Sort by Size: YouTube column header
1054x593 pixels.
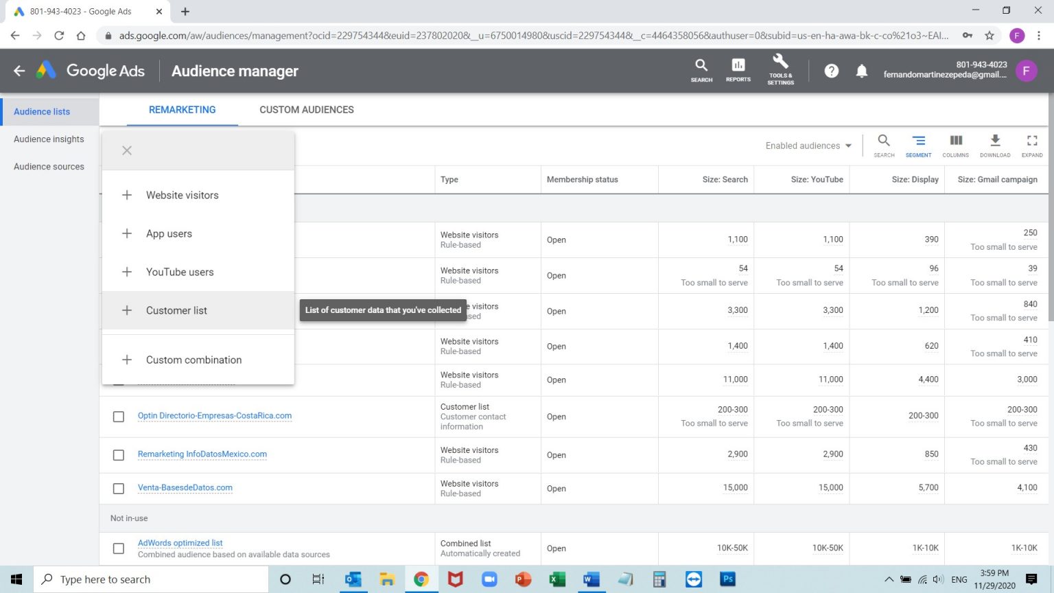[817, 179]
